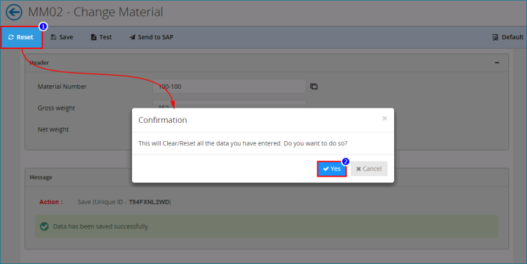The height and width of the screenshot is (264, 527).
Task: Click the Default clipboard icon
Action: point(496,37)
